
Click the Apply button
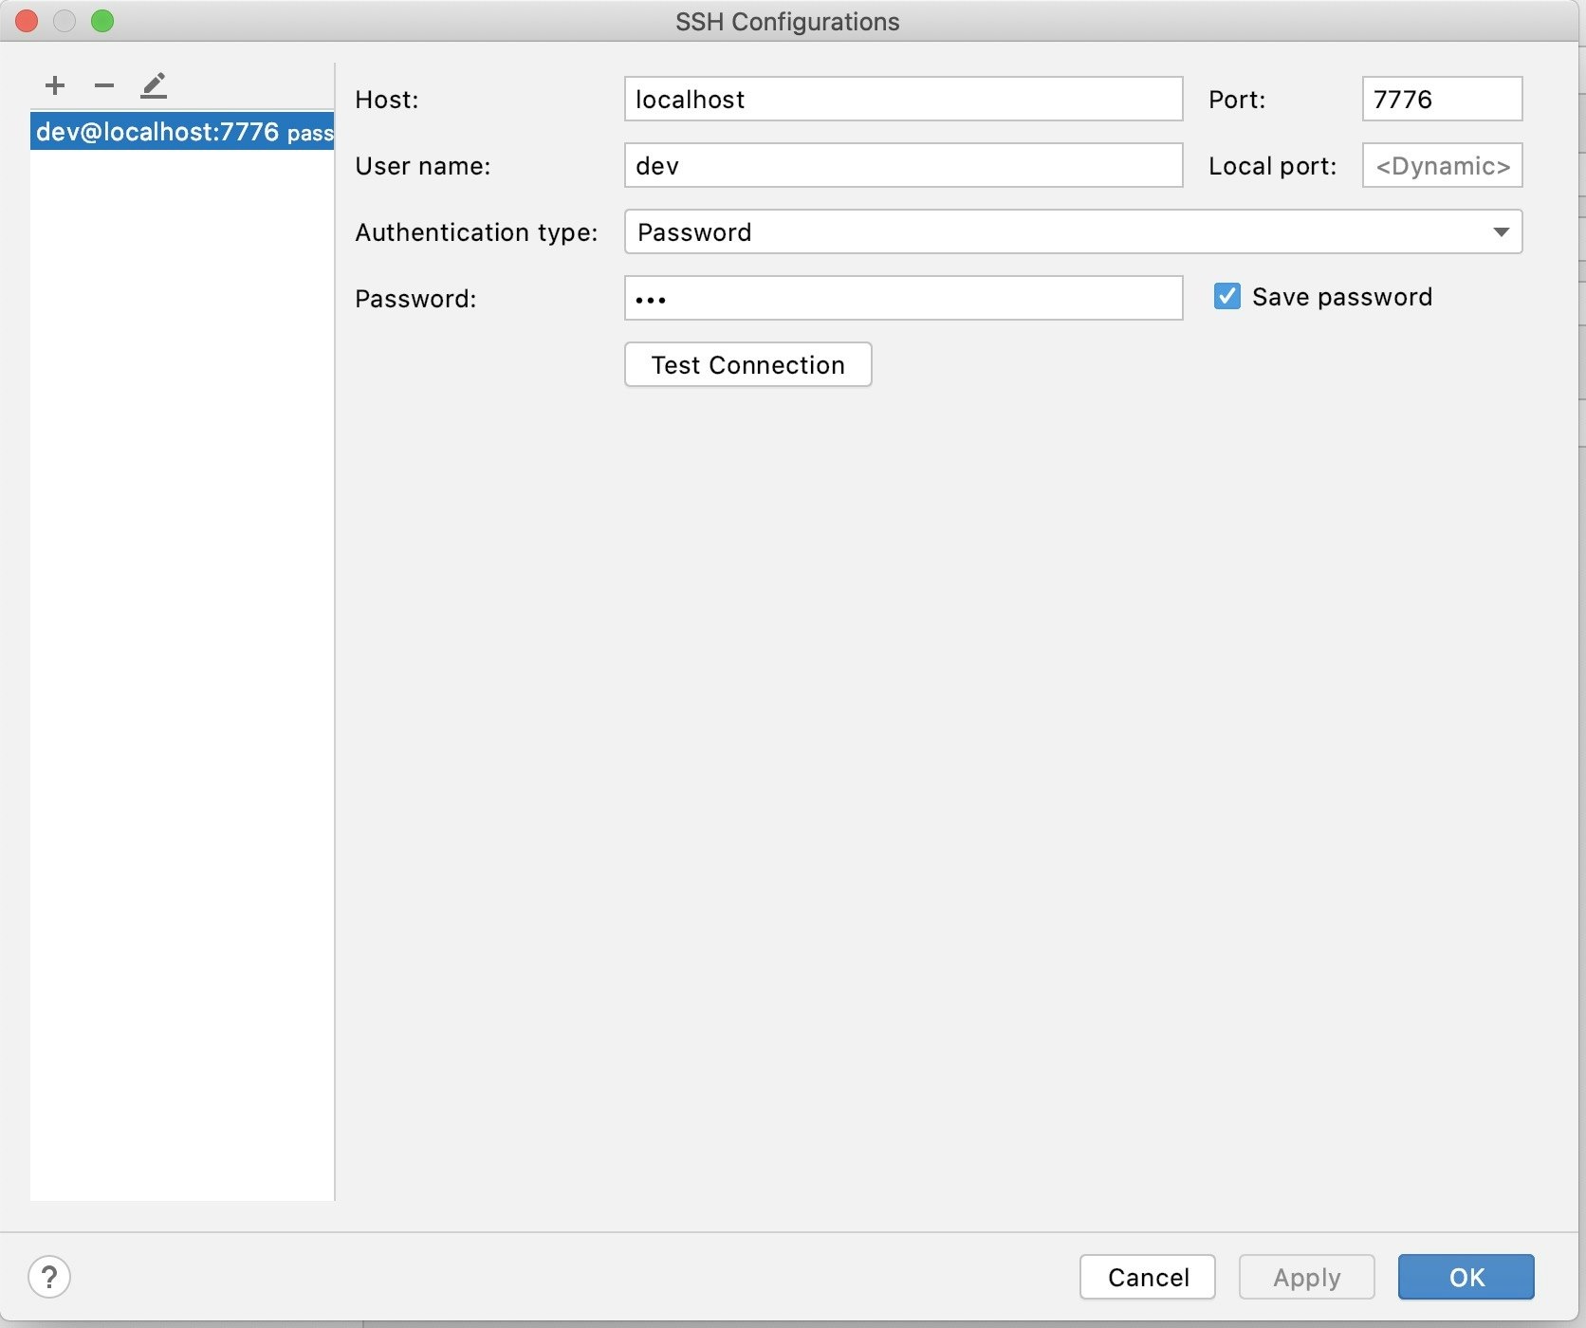pos(1306,1277)
